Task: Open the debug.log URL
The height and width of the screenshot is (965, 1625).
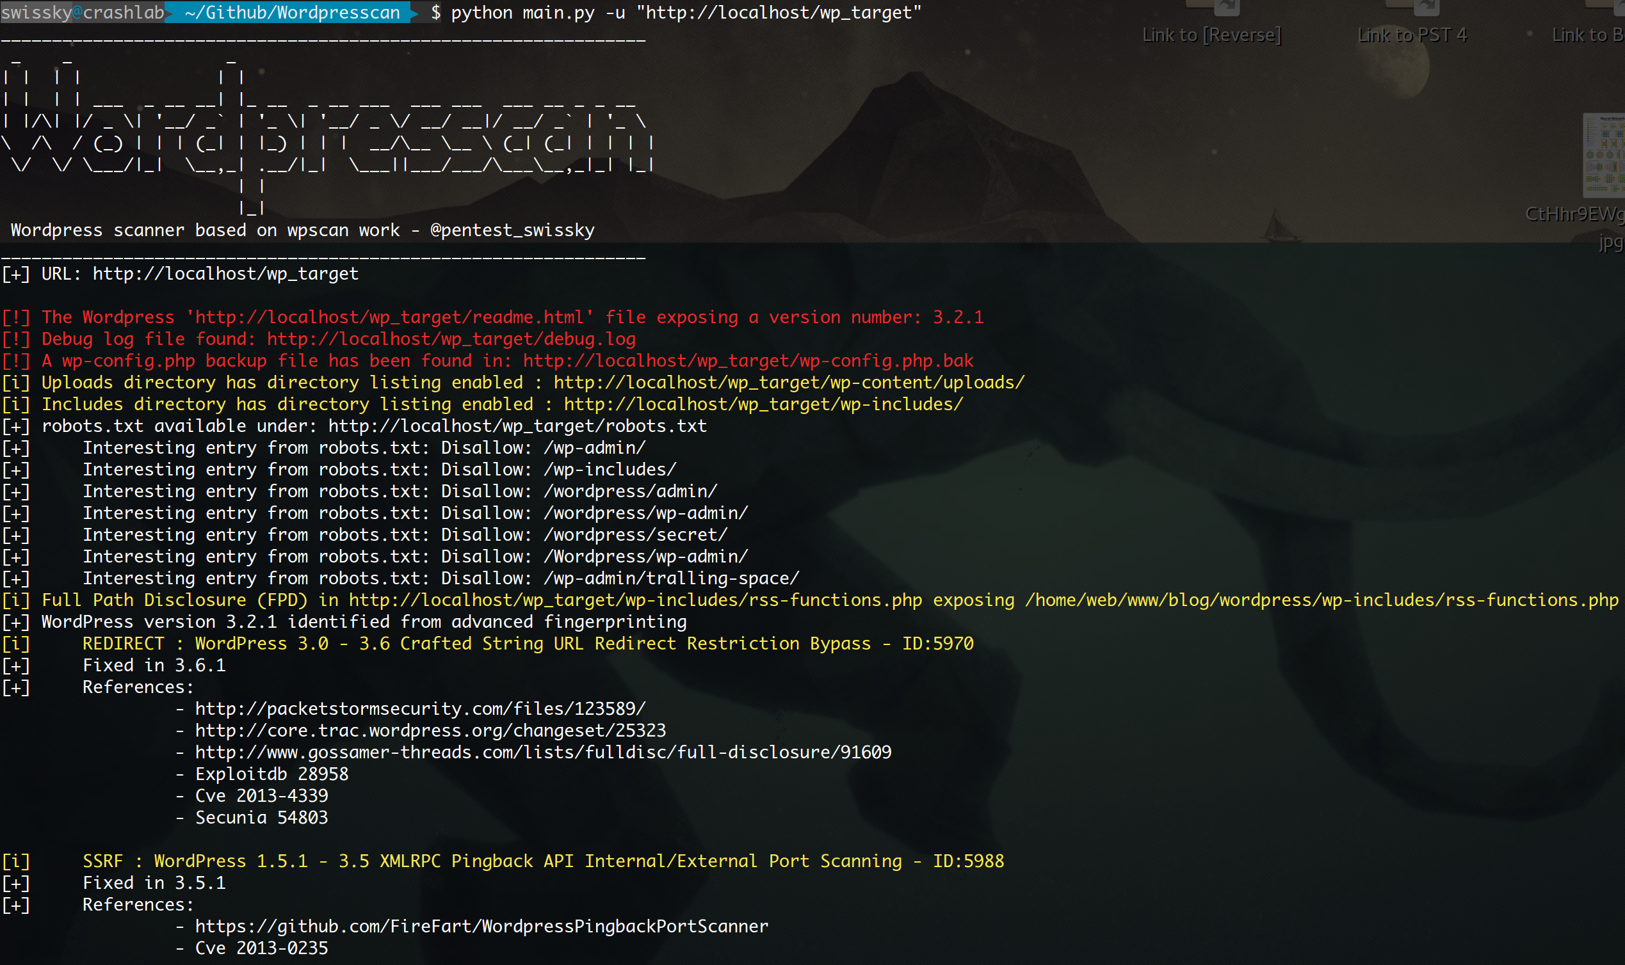Action: [451, 339]
